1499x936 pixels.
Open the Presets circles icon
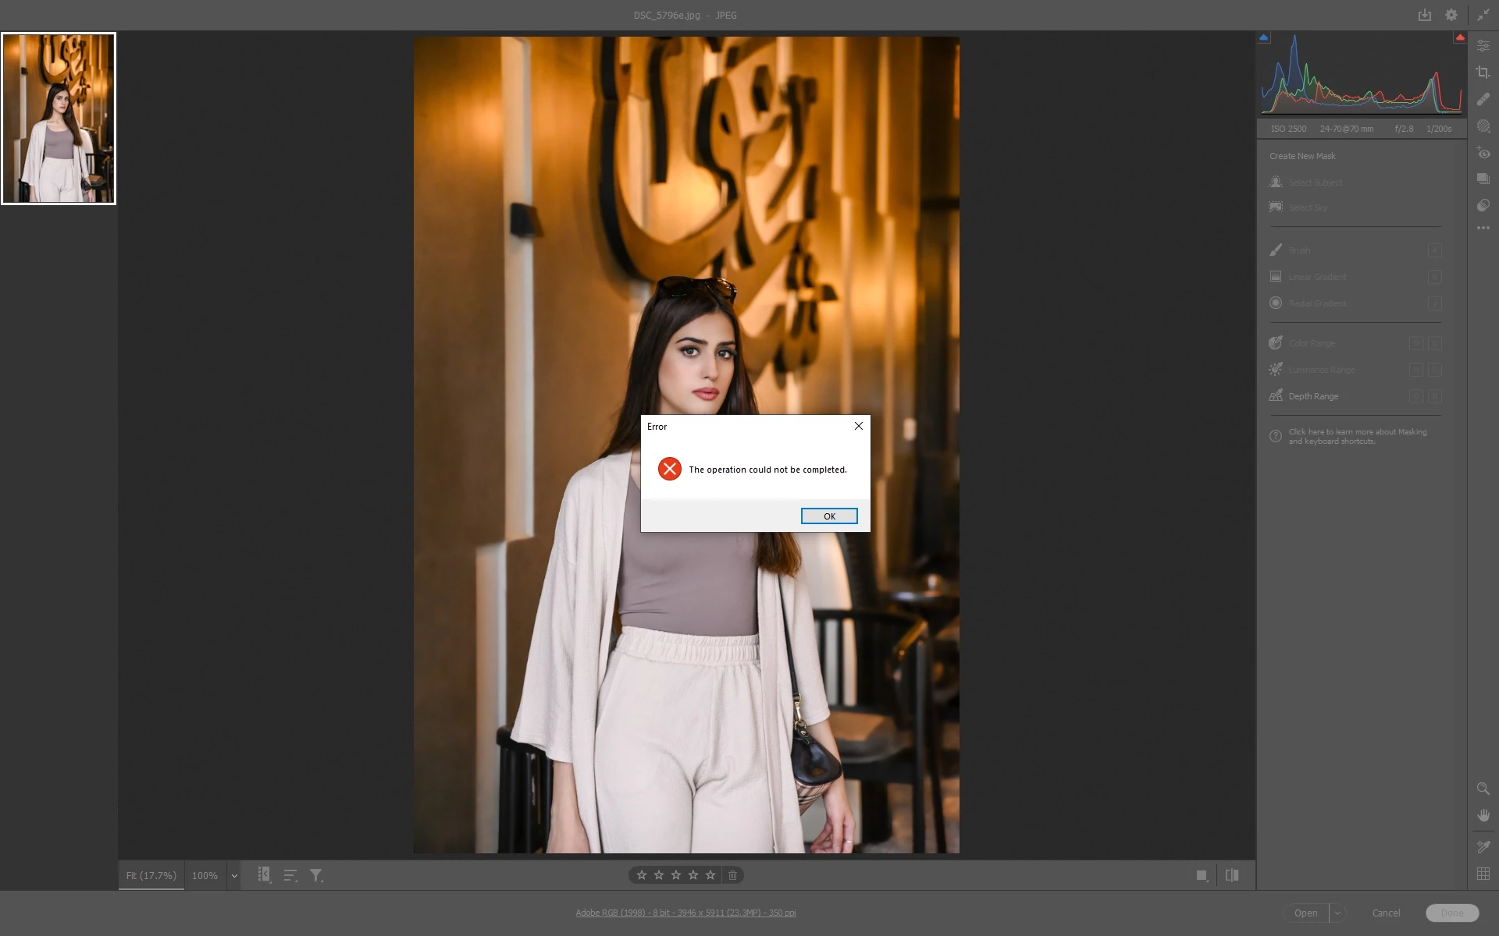(x=1483, y=205)
